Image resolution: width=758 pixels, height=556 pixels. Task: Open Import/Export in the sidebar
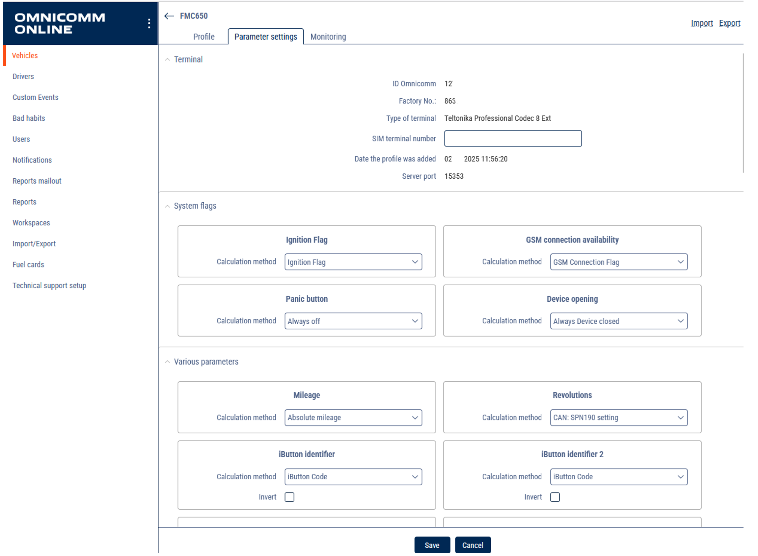pyautogui.click(x=34, y=243)
